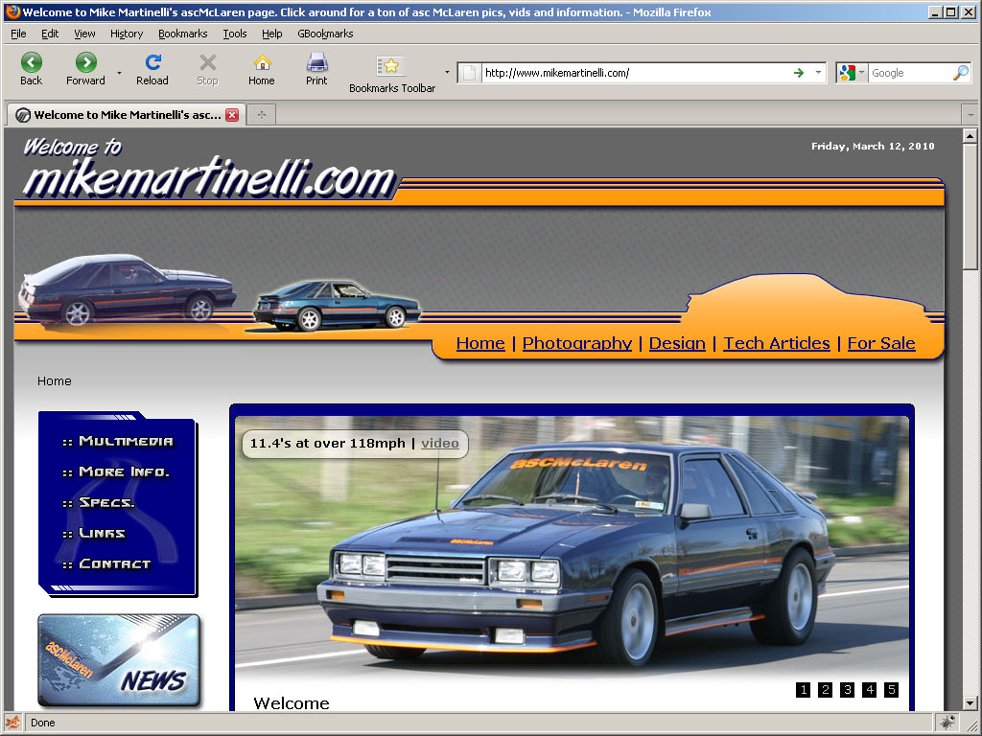Show slide 3 of the slideshow
Image resolution: width=982 pixels, height=736 pixels.
[848, 690]
